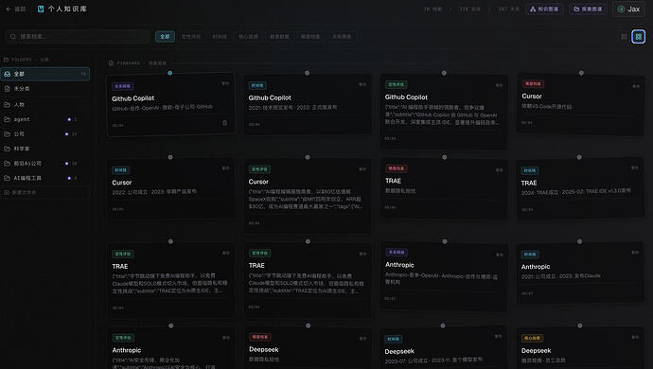Open the 科学家 folder
This screenshot has width=653, height=369.
pos(45,149)
